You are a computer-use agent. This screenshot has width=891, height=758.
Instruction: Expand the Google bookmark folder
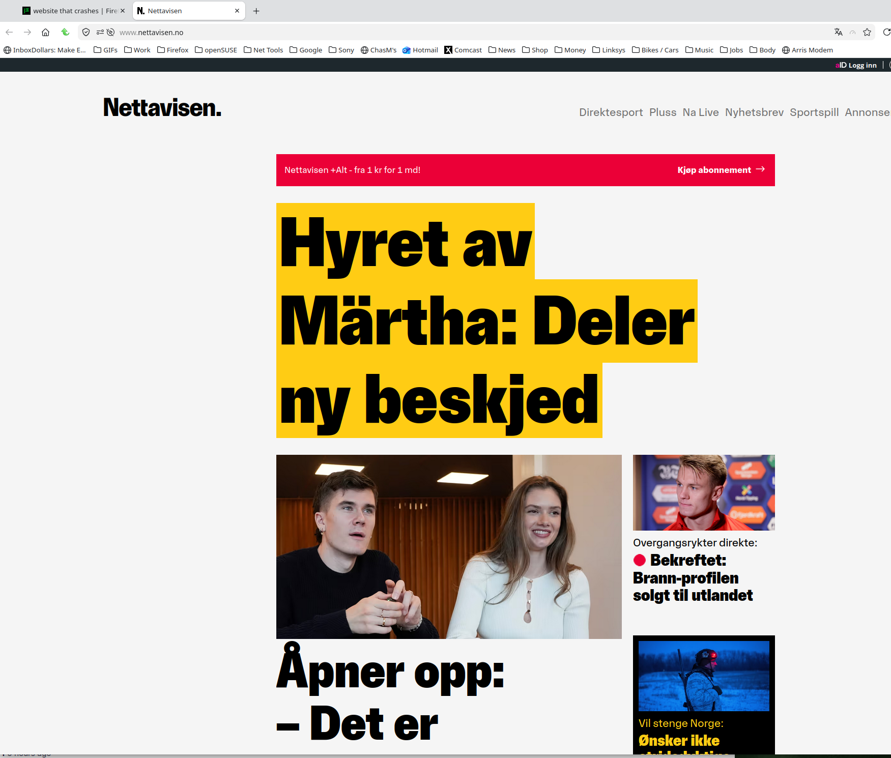(x=306, y=50)
